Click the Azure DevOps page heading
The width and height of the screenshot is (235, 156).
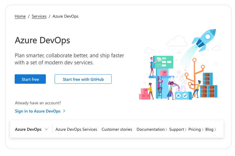coord(42,41)
